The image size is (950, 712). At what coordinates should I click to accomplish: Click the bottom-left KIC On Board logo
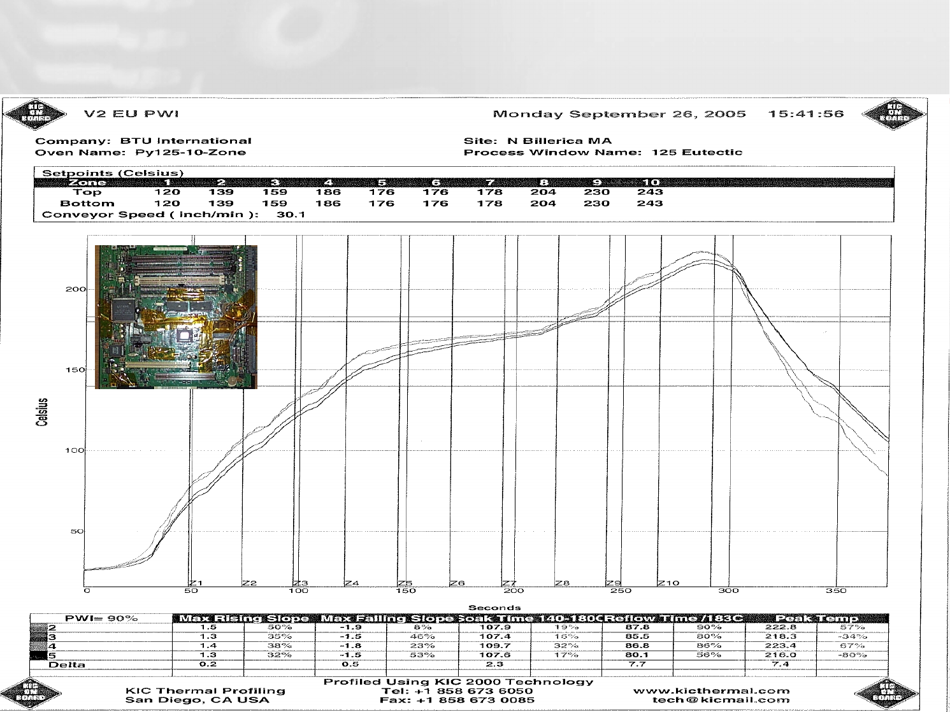coord(31,693)
